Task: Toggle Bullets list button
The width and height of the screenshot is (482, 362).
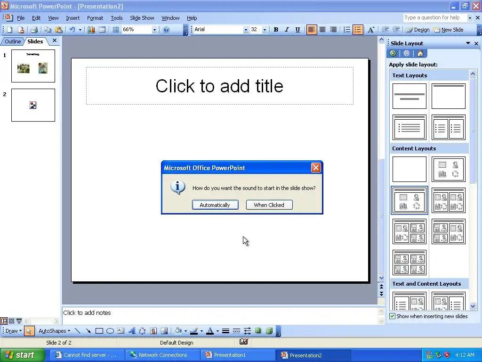Action: (x=358, y=30)
